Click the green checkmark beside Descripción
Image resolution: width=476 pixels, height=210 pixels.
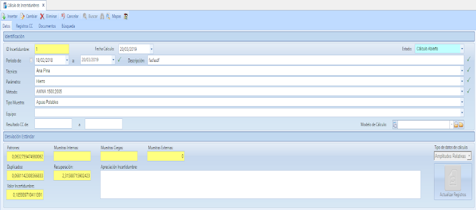[469, 59]
